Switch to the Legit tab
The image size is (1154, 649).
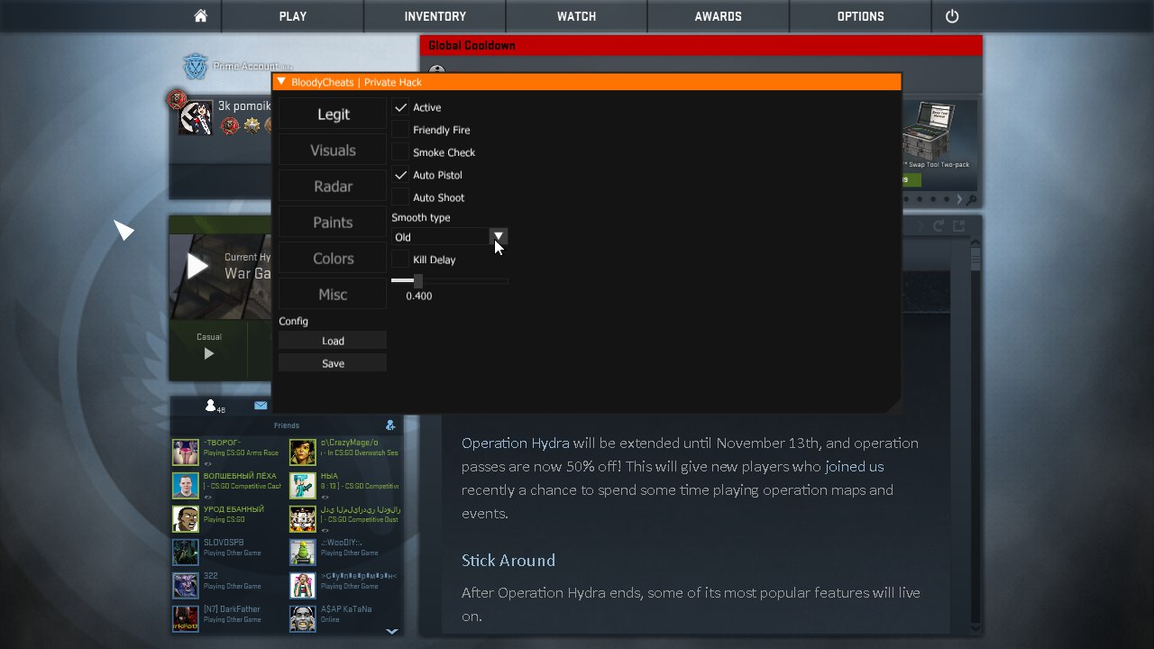coord(333,114)
